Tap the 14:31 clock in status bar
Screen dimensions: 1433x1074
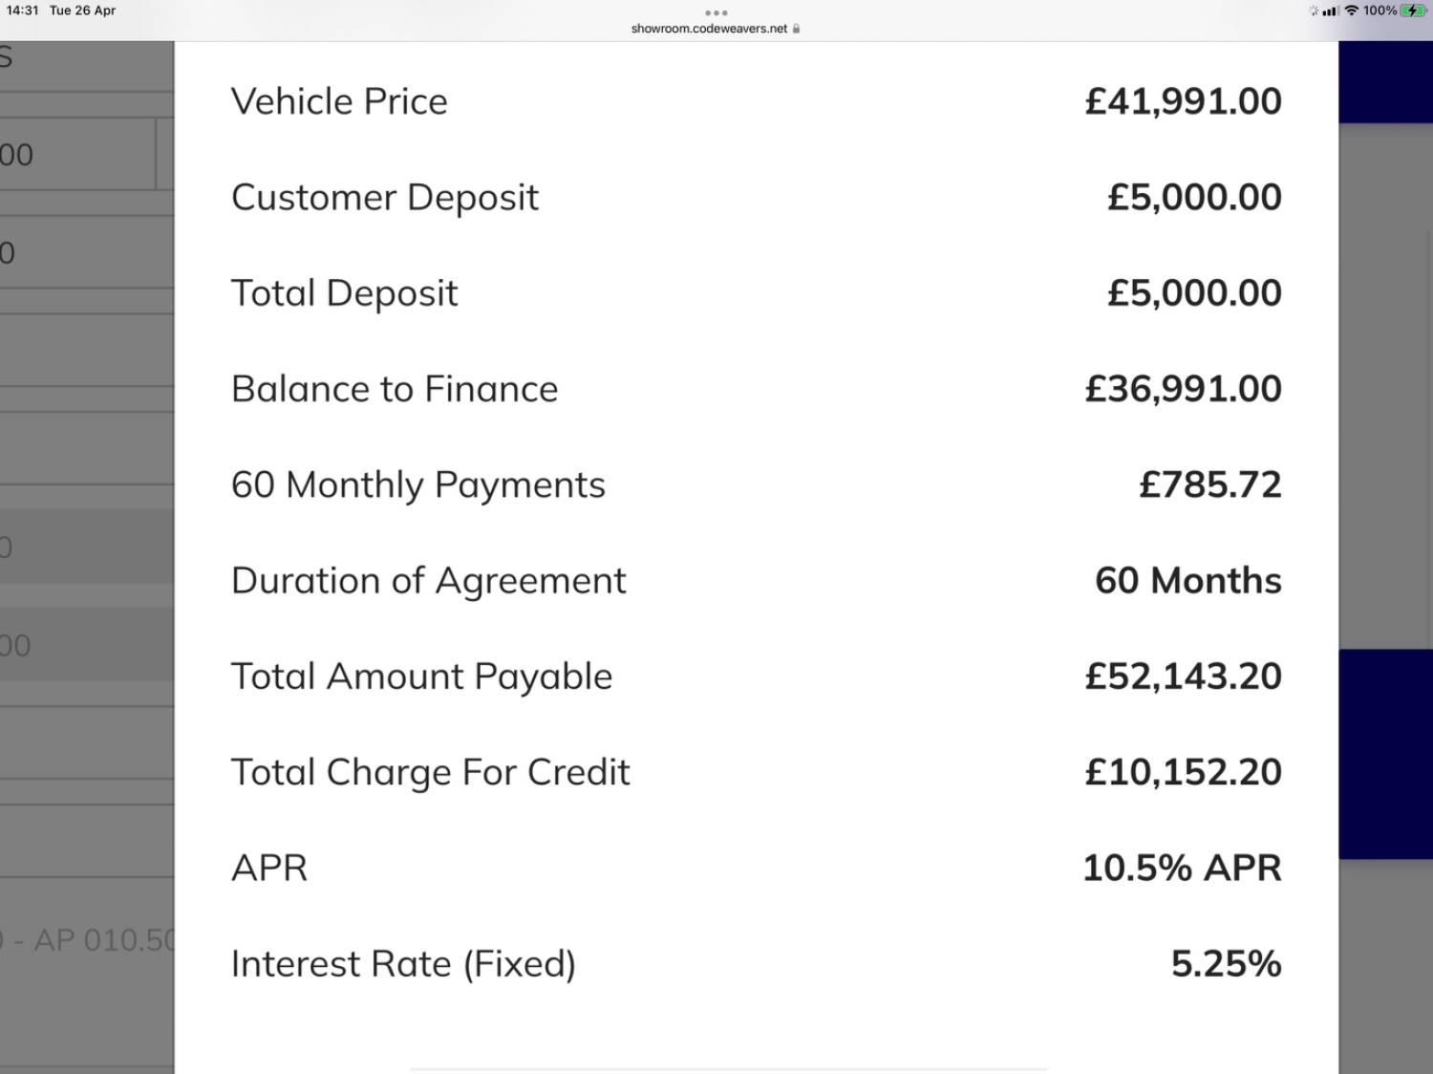point(22,11)
